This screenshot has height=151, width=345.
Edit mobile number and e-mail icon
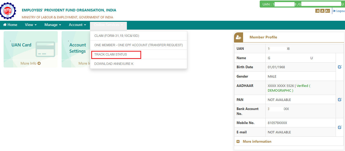point(340,127)
